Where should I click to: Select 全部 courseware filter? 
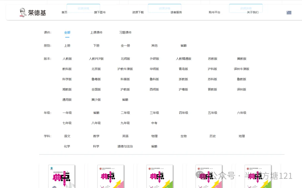[67, 32]
